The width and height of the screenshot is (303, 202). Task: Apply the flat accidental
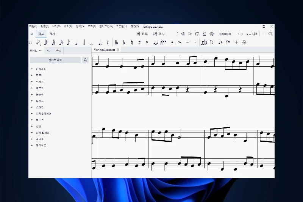pos(124,42)
